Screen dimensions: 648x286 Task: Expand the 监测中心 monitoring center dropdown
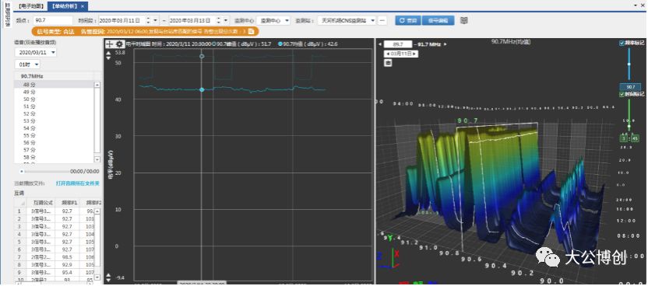(273, 21)
